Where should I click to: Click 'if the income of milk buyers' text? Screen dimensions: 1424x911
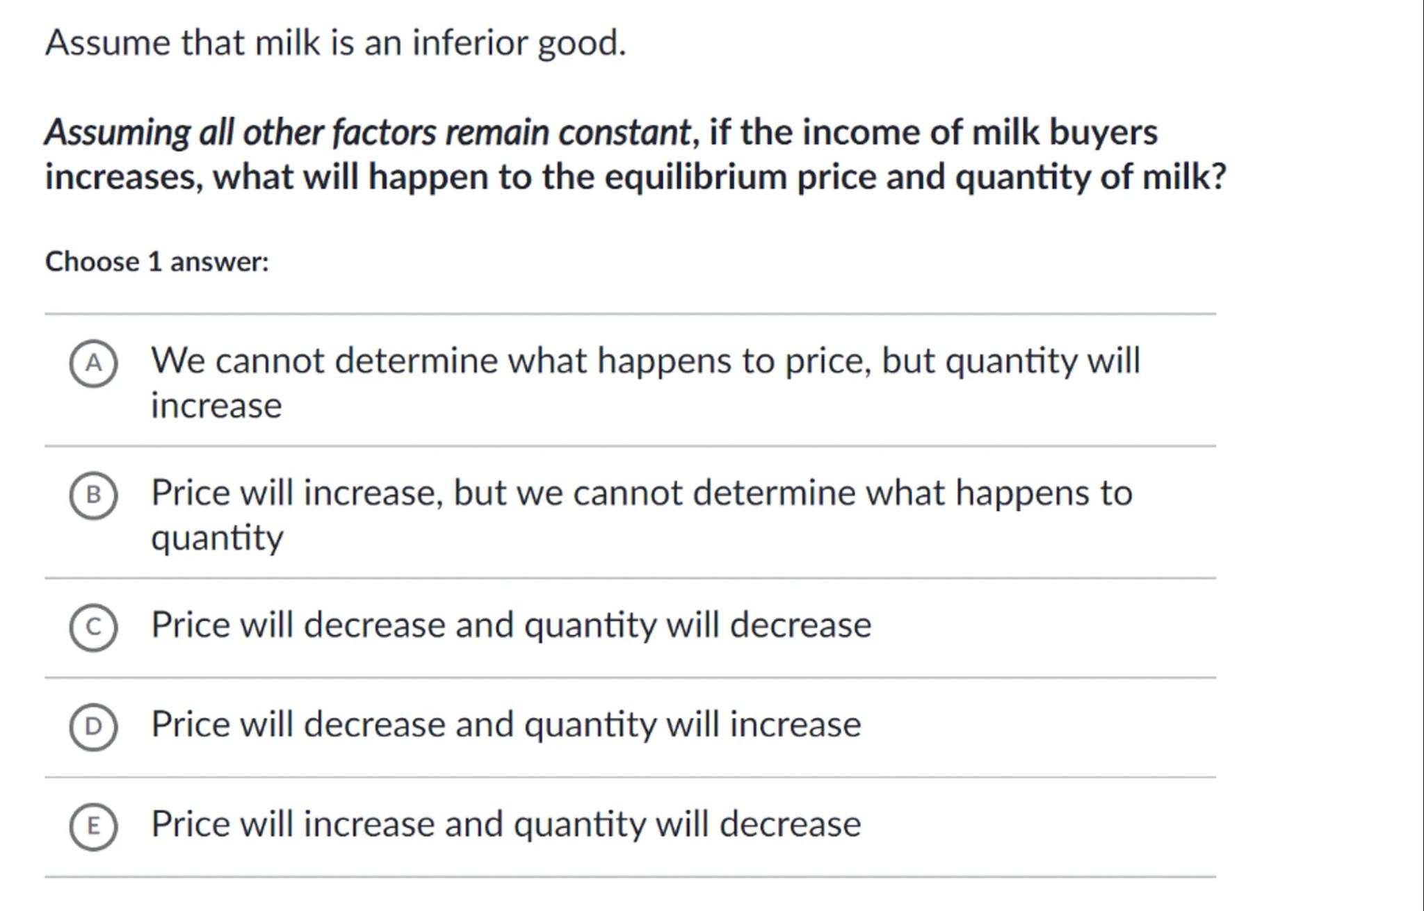point(933,132)
